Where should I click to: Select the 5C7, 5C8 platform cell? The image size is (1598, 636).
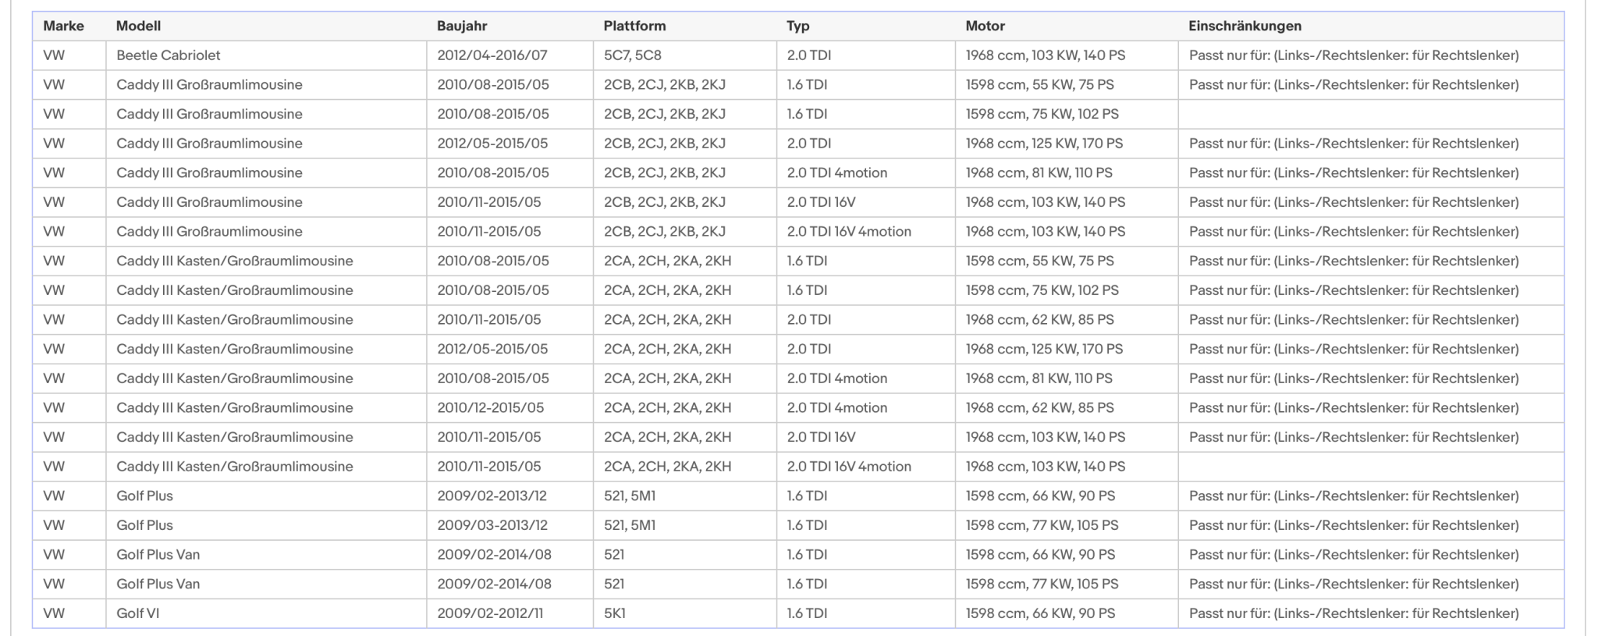coord(684,55)
